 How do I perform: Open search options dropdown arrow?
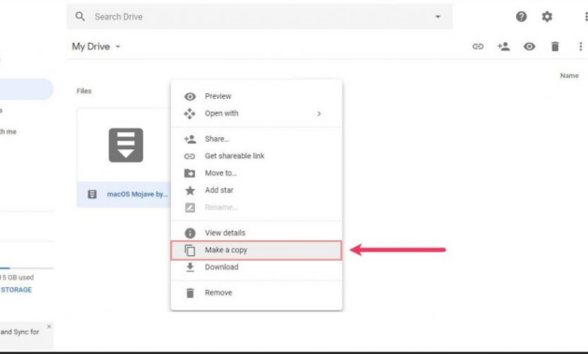pos(438,17)
